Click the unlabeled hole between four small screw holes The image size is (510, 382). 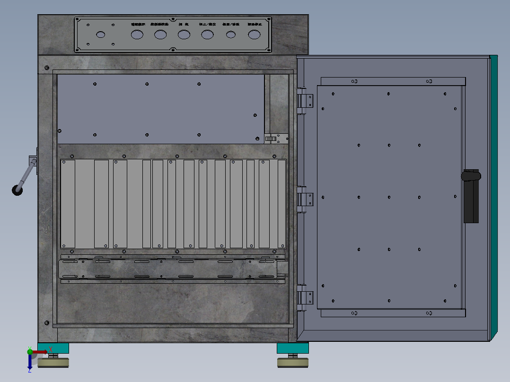click(x=100, y=35)
